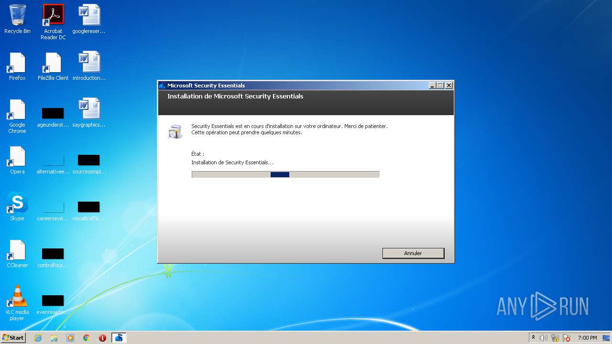Open the Action Center flag icon

[567, 338]
